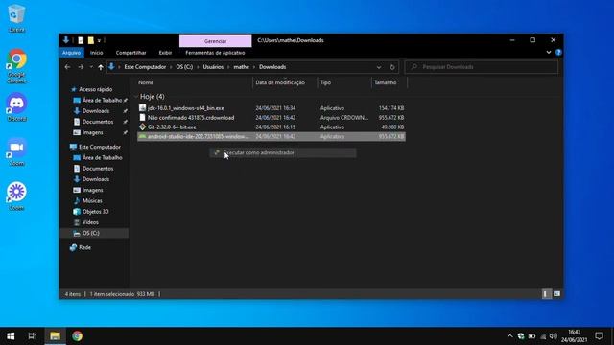Image resolution: width=614 pixels, height=345 pixels.
Task: Click Chrome icon on the taskbar
Action: [77, 336]
